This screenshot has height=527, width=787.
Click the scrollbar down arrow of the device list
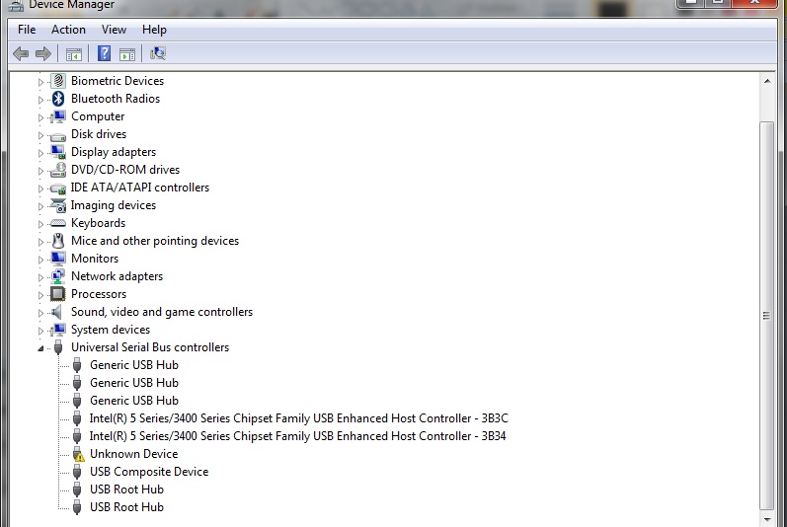pyautogui.click(x=767, y=519)
